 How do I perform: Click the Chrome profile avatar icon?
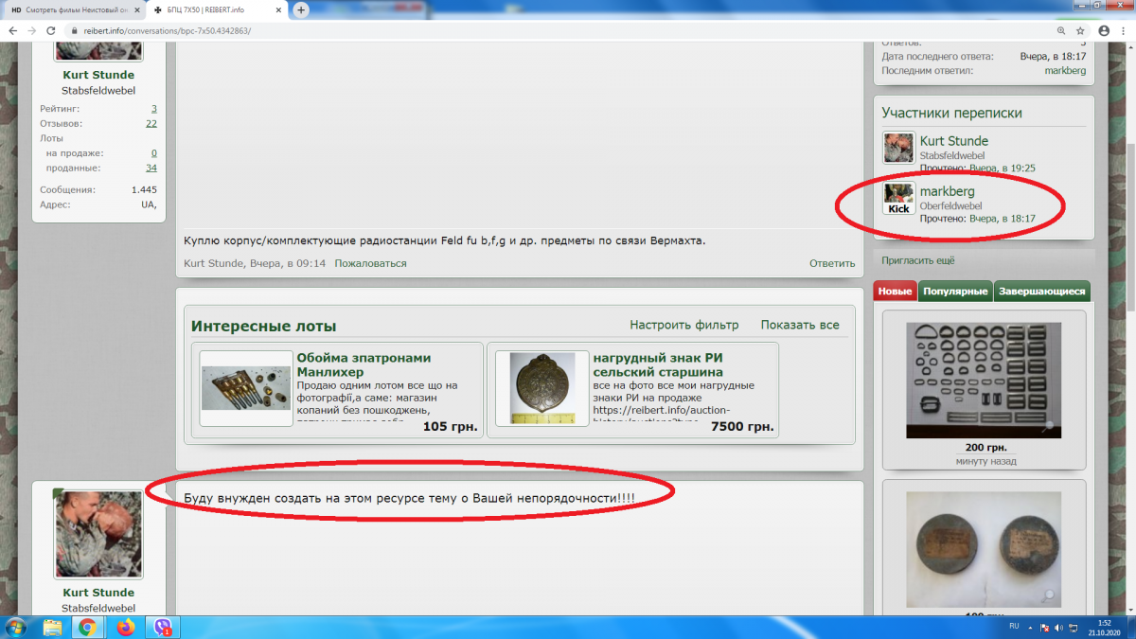[x=1104, y=30]
